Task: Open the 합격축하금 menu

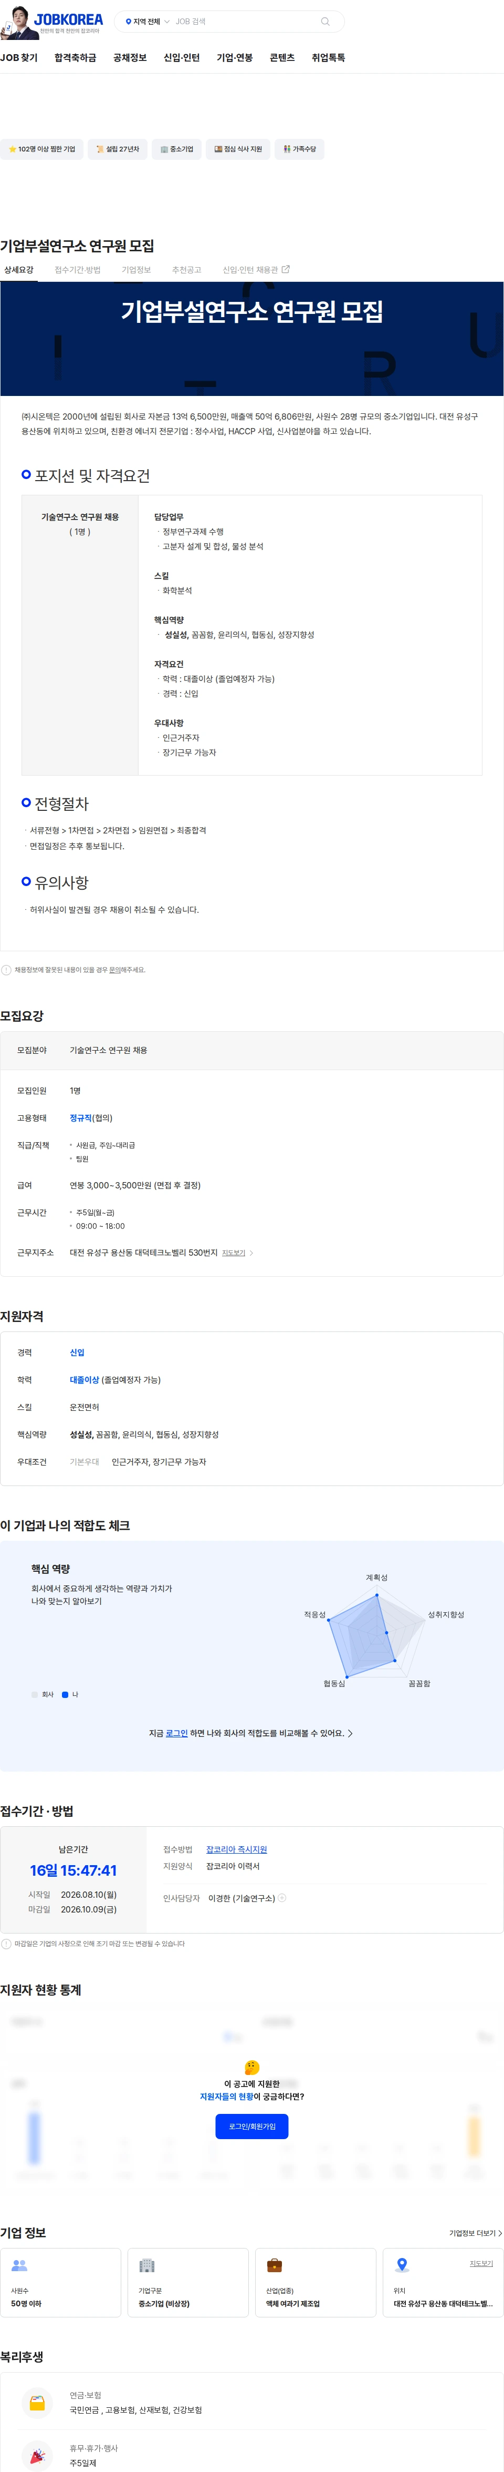Action: [x=76, y=57]
